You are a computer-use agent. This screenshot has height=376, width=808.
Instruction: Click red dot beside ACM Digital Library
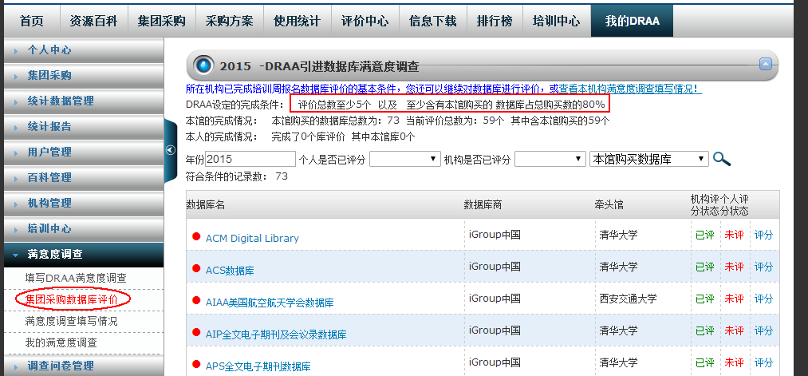point(195,237)
